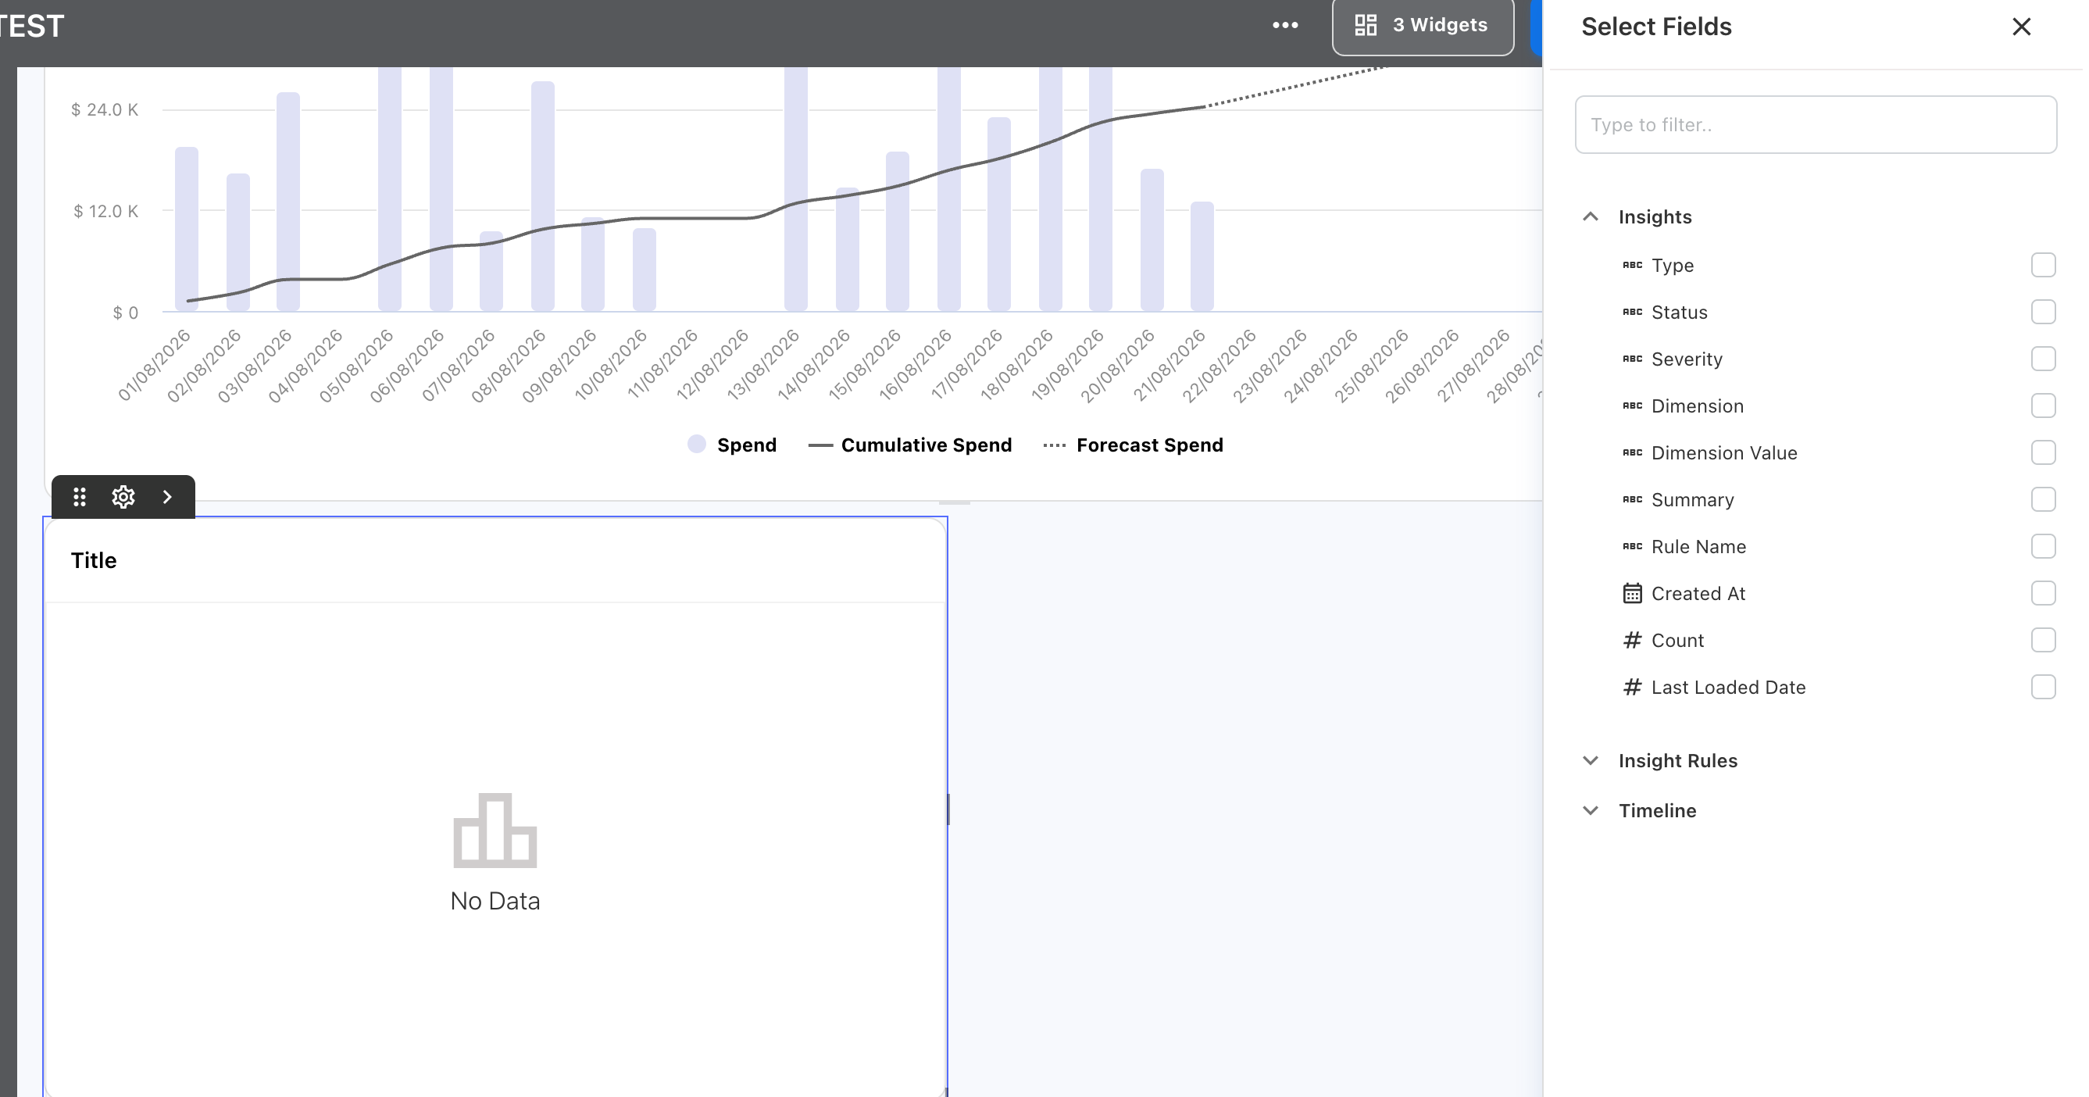This screenshot has width=2089, height=1097.
Task: Check the Status field checkbox
Action: [2043, 313]
